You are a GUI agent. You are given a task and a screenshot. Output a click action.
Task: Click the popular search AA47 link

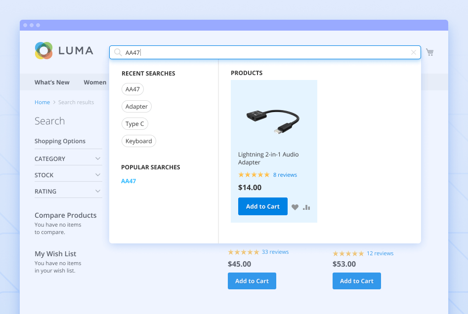128,181
